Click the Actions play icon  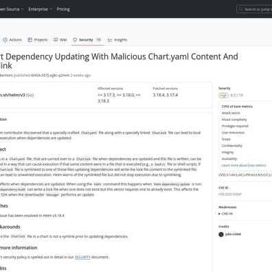click(5, 40)
